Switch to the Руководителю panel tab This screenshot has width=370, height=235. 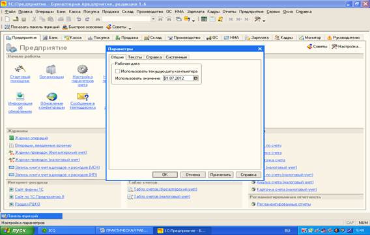click(x=343, y=38)
